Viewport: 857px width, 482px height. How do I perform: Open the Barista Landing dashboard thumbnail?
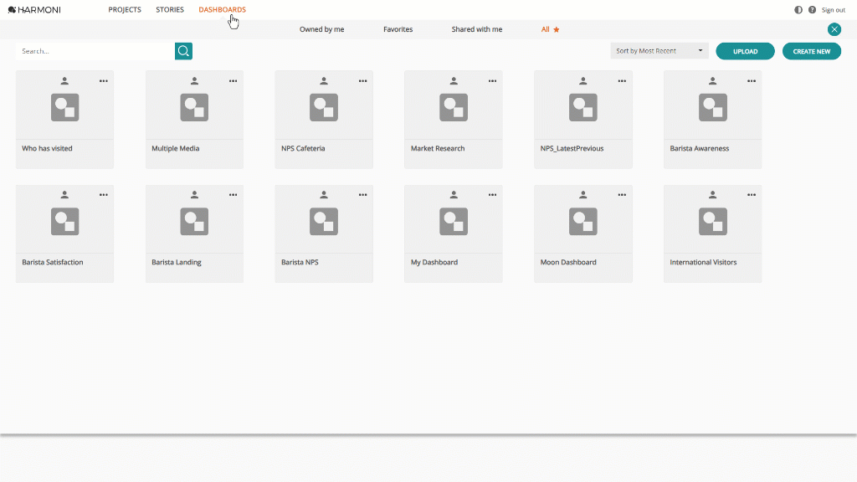[x=194, y=221]
